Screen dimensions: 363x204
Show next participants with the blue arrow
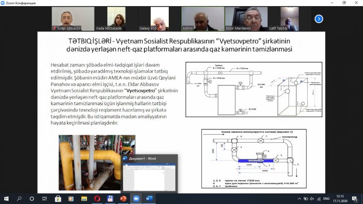point(319,19)
